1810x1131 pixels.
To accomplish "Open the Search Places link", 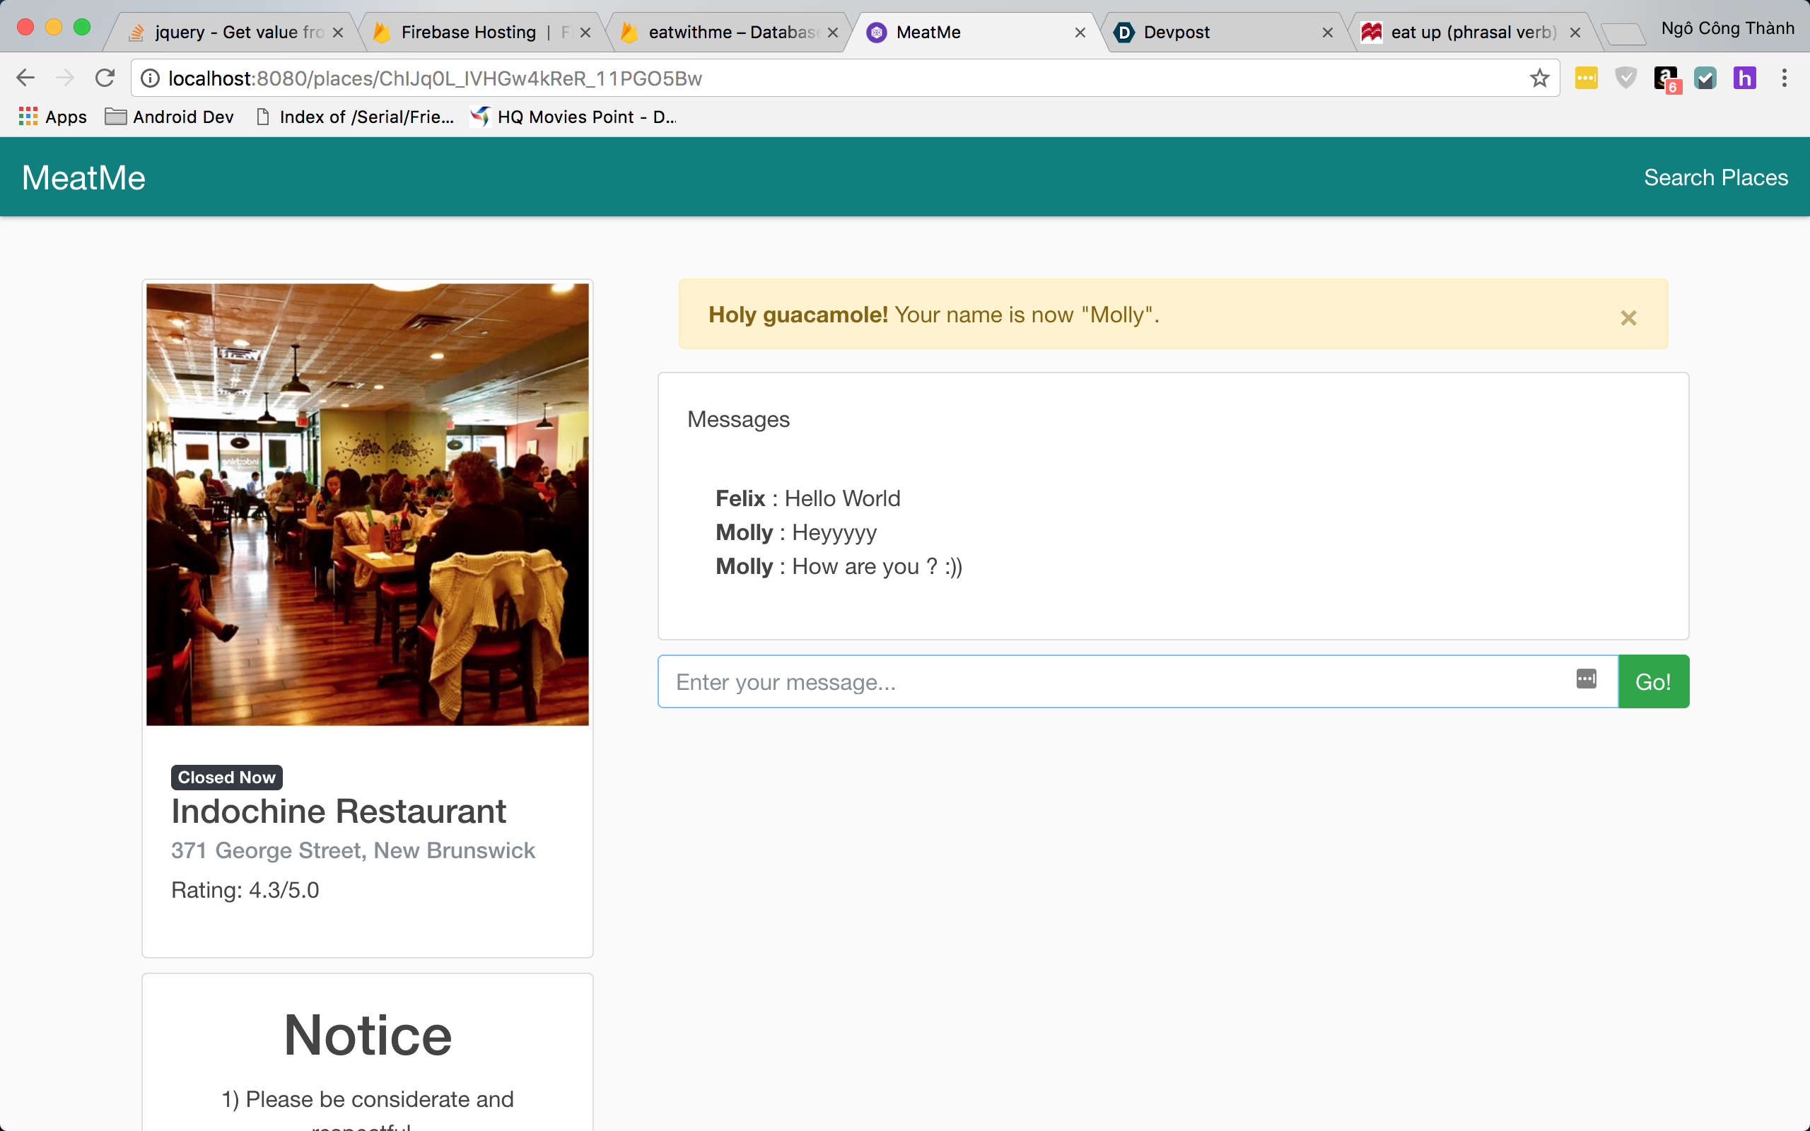I will (1715, 177).
